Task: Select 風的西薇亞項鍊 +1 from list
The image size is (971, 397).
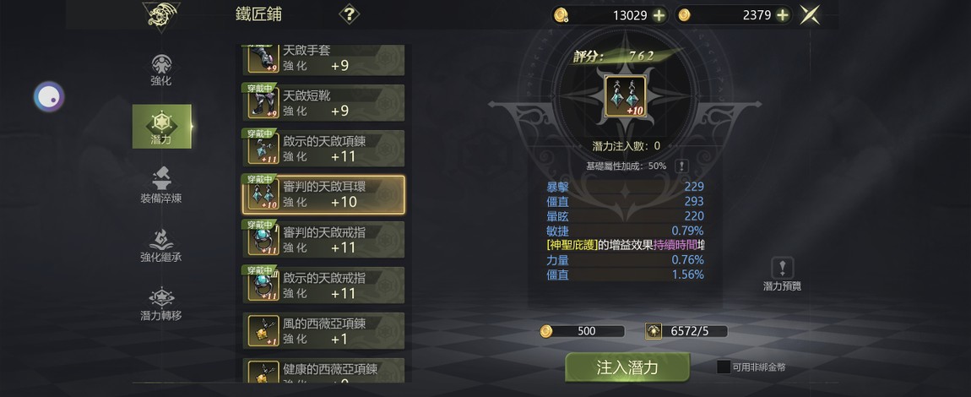Action: (323, 331)
